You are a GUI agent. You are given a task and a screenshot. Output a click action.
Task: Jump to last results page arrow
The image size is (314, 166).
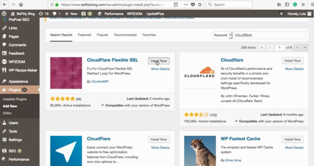305,48
